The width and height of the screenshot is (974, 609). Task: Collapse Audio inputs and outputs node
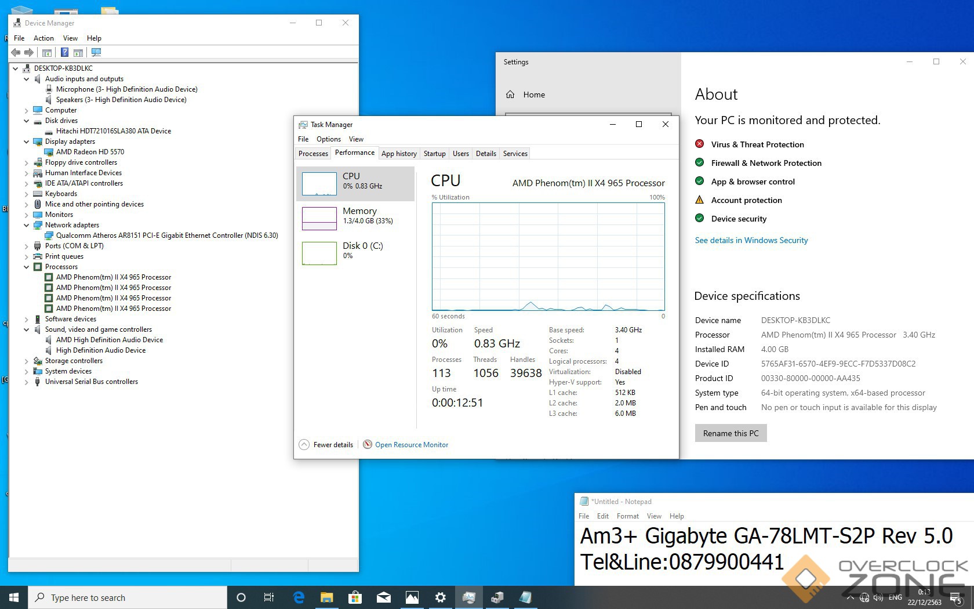(x=26, y=79)
